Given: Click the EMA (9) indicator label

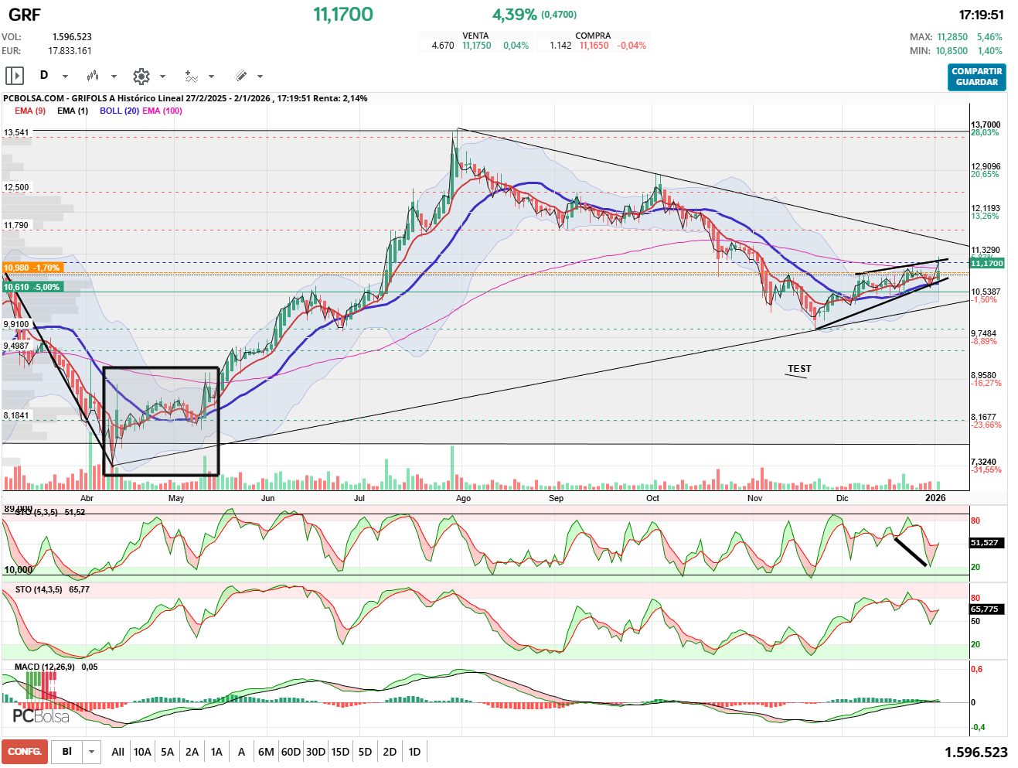Looking at the screenshot, I should pos(30,111).
